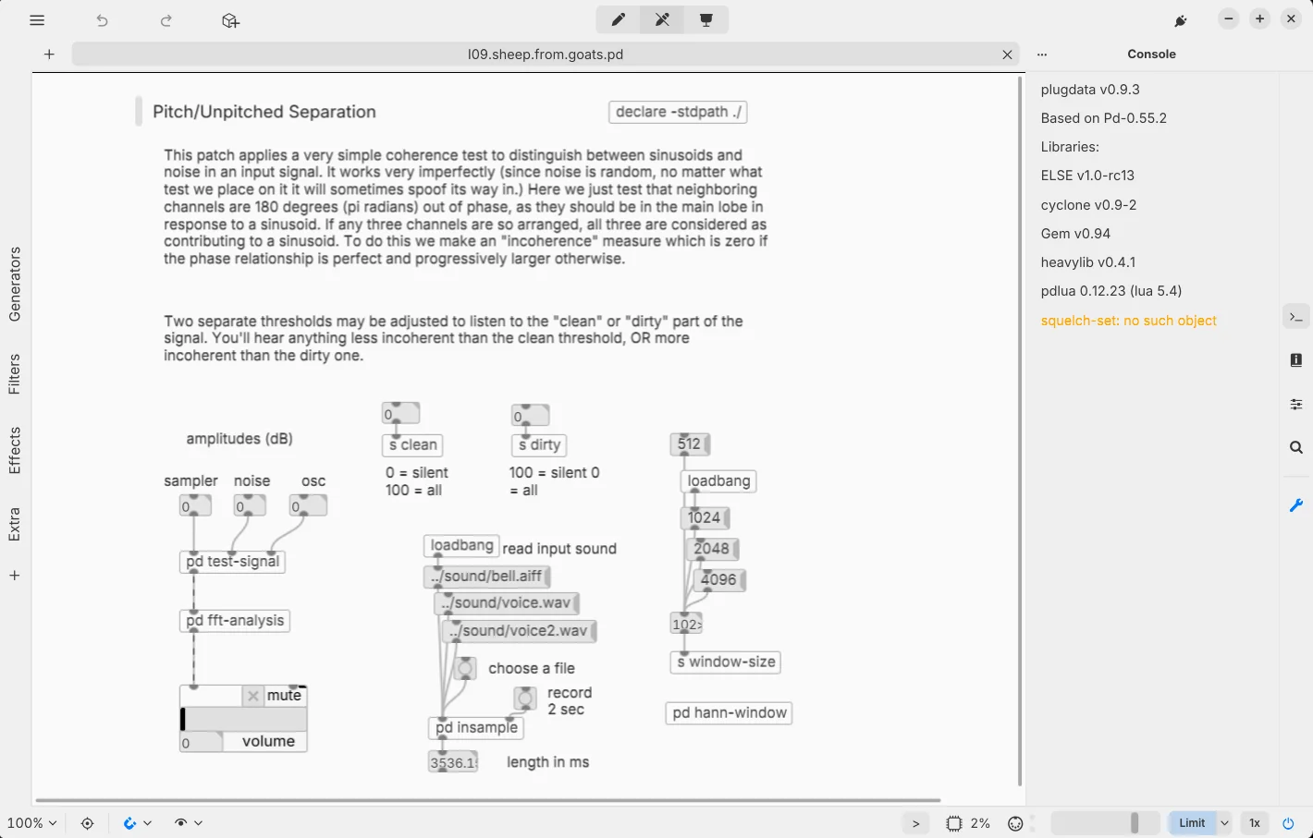Close the l09.sheep.from.goats.pd tab
Screen dimensions: 1313x838
[x=1007, y=55]
